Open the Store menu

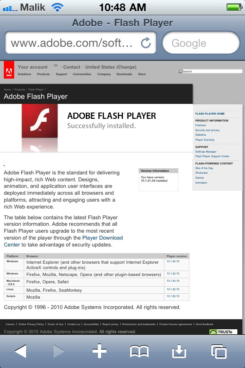click(x=142, y=74)
